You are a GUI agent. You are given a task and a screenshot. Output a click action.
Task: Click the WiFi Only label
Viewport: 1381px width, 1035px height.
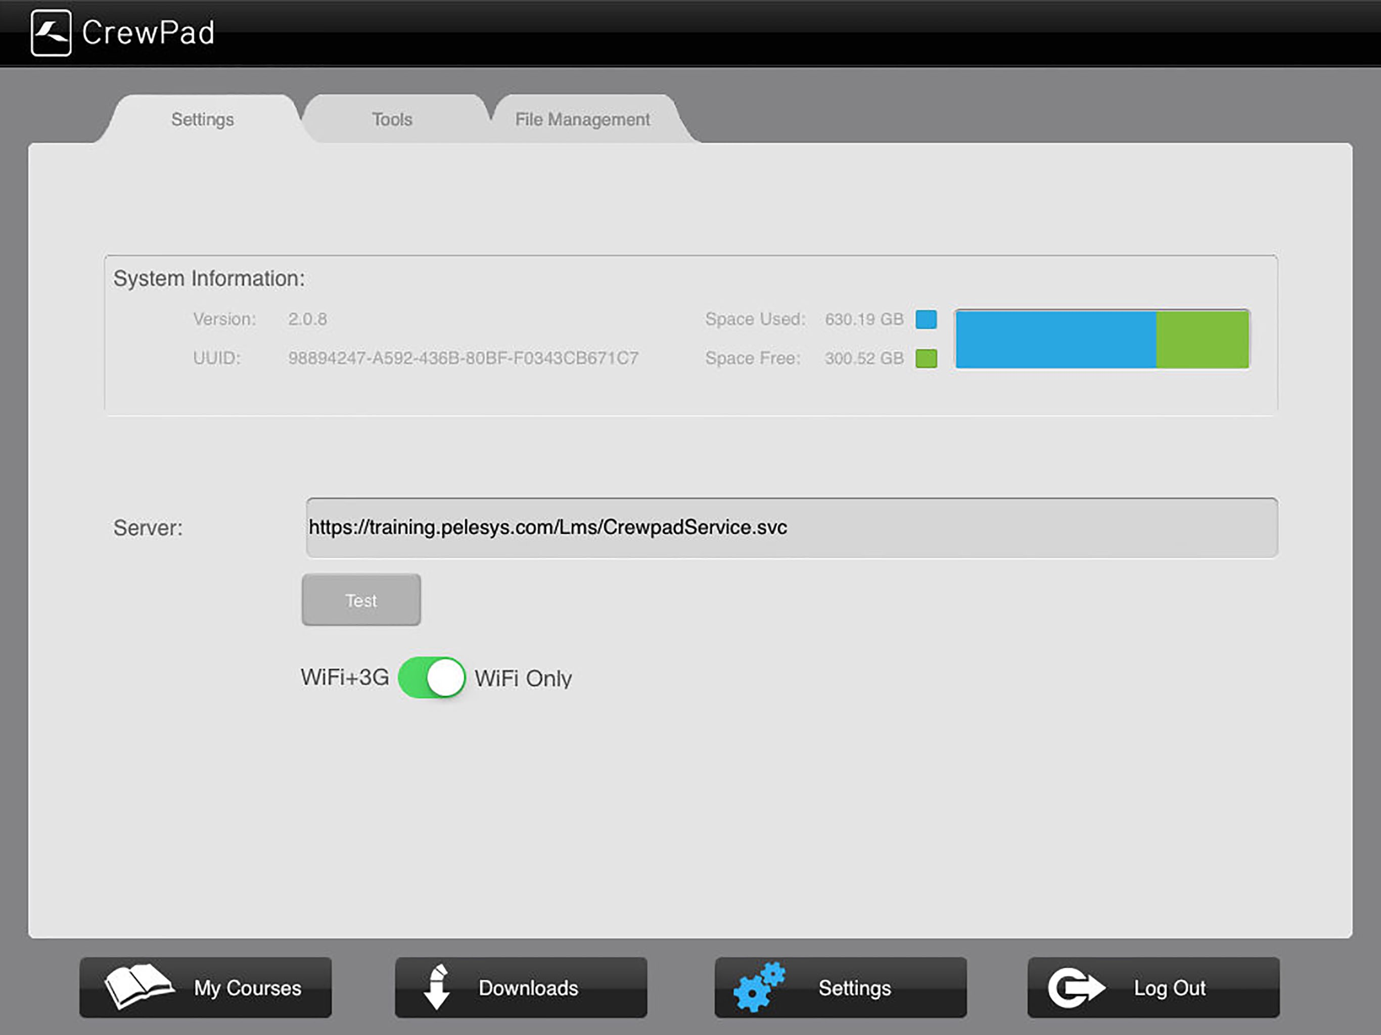[523, 679]
